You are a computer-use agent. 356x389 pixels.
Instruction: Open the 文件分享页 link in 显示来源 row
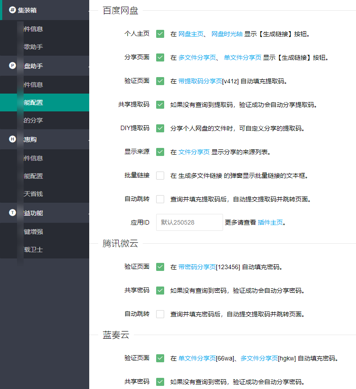[x=194, y=152]
